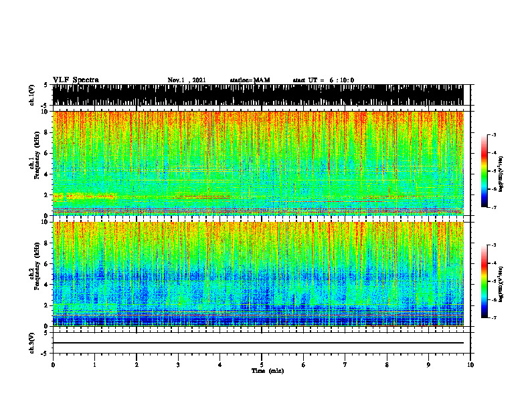Image resolution: width=530 pixels, height=409 pixels.
Task: Click the "ch.3(V)" axis label
Action: pyautogui.click(x=32, y=343)
